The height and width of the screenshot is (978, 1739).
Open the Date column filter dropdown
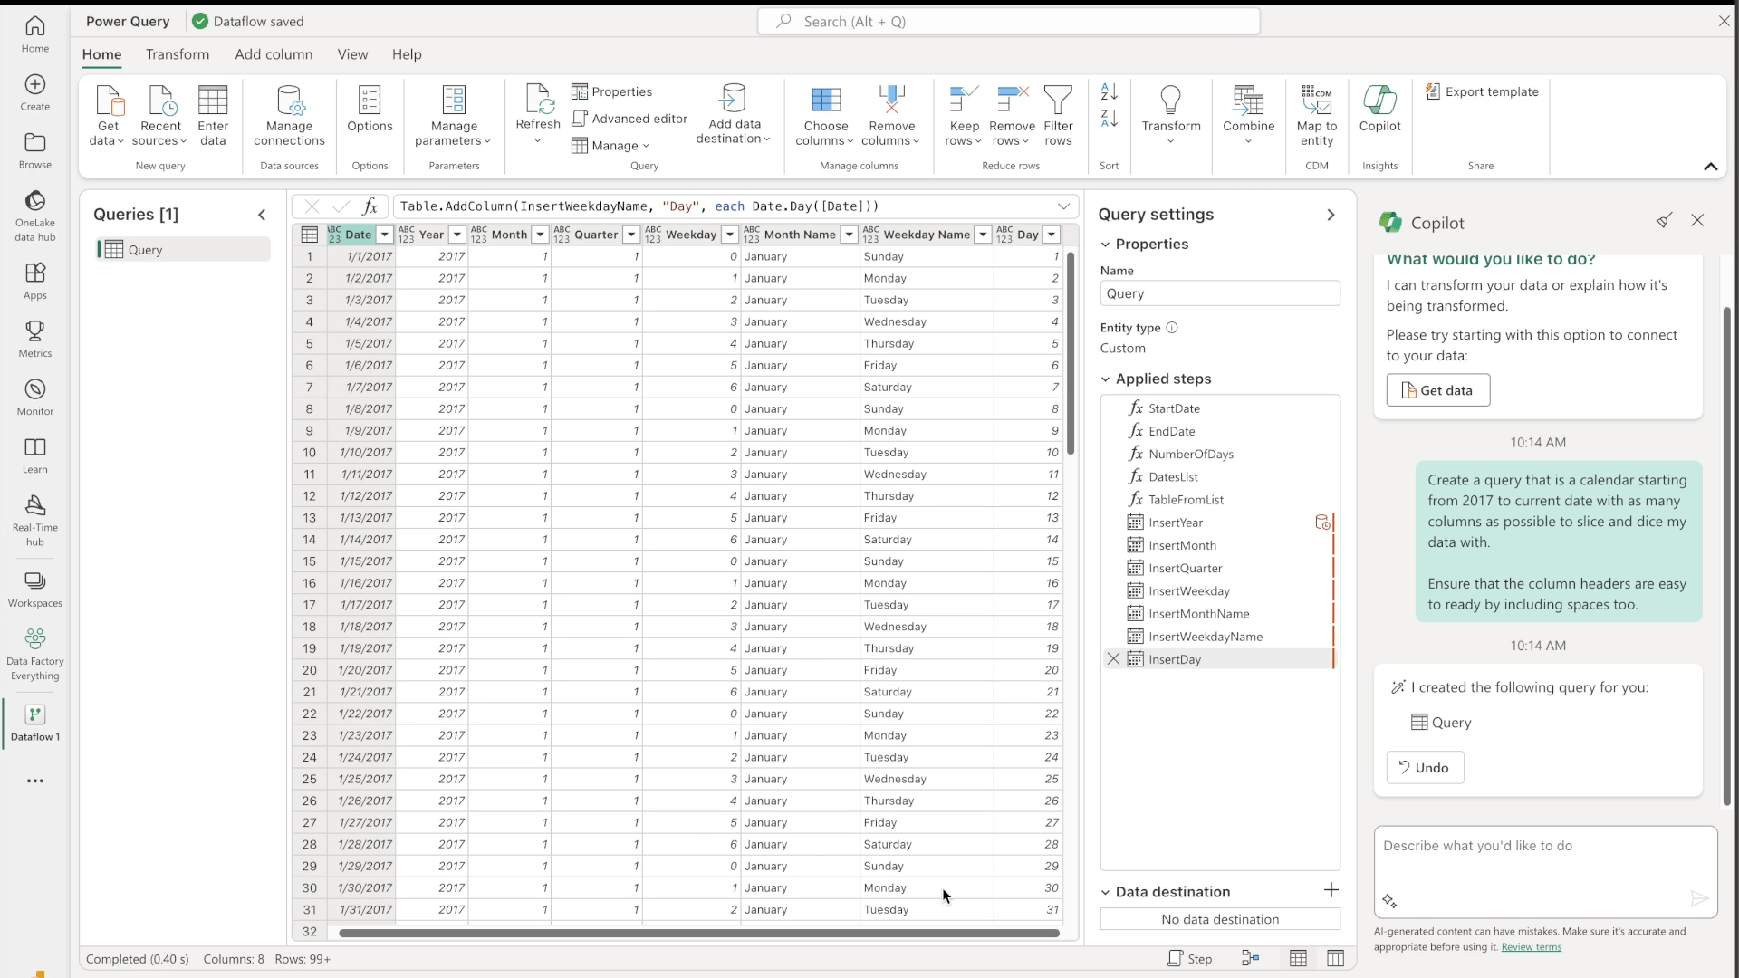tap(384, 235)
